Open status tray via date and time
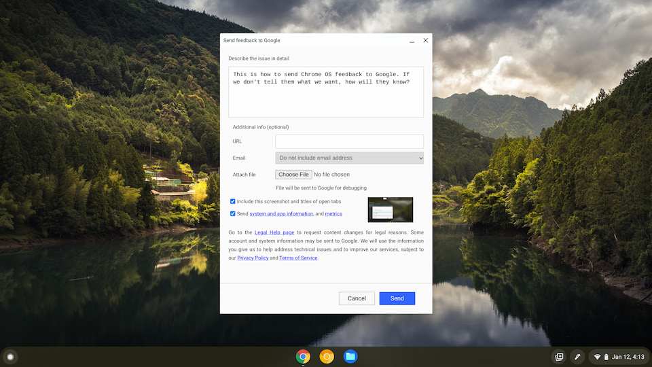Screen dimensions: 652x367 [628, 357]
